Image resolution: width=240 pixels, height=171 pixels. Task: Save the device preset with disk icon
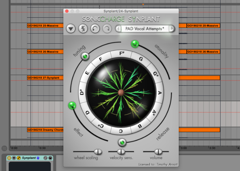click(x=50, y=158)
